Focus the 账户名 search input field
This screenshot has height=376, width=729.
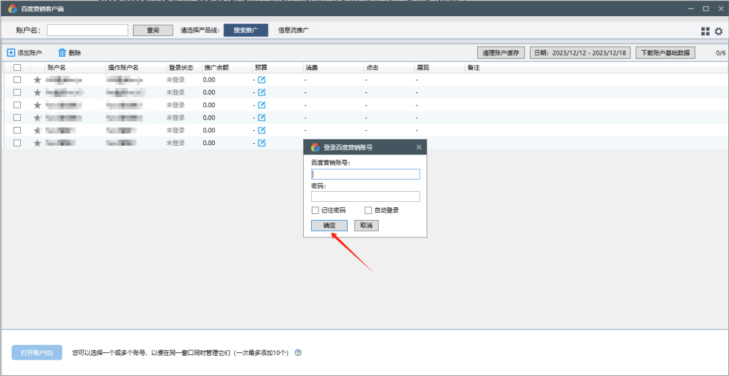[x=87, y=30]
